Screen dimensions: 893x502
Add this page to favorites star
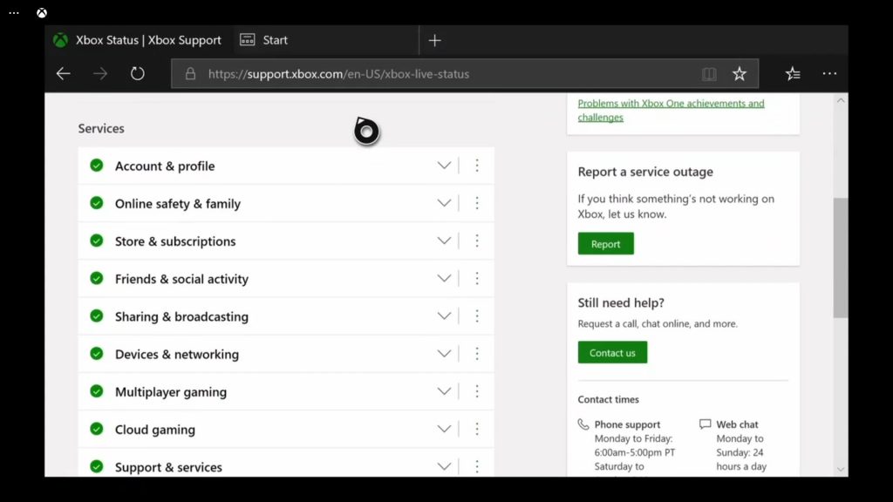pyautogui.click(x=740, y=73)
